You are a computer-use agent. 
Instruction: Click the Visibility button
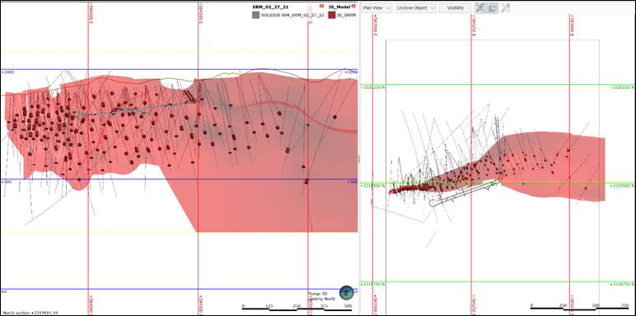pyautogui.click(x=455, y=7)
